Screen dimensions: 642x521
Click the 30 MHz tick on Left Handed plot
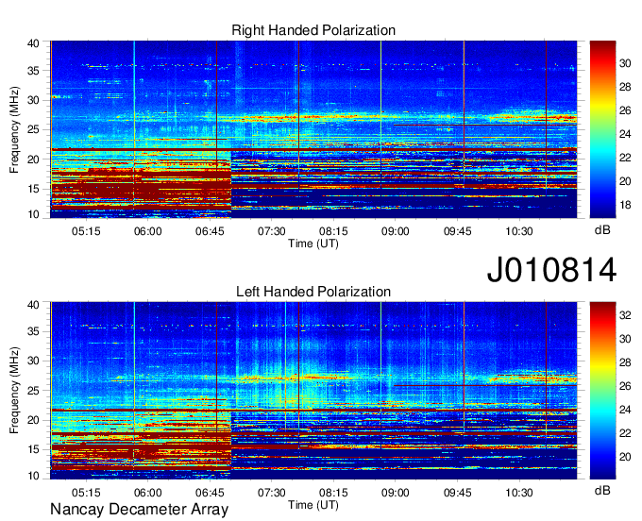(x=33, y=361)
